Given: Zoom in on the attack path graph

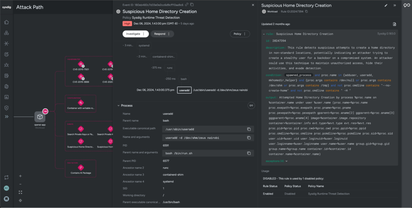Looking at the screenshot, I should click(x=20, y=176).
